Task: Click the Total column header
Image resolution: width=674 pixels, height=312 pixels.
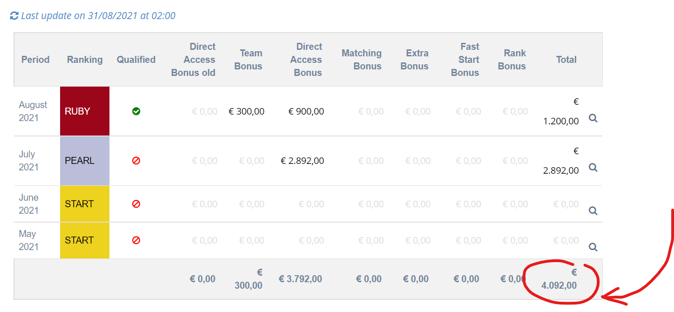Action: tap(566, 60)
